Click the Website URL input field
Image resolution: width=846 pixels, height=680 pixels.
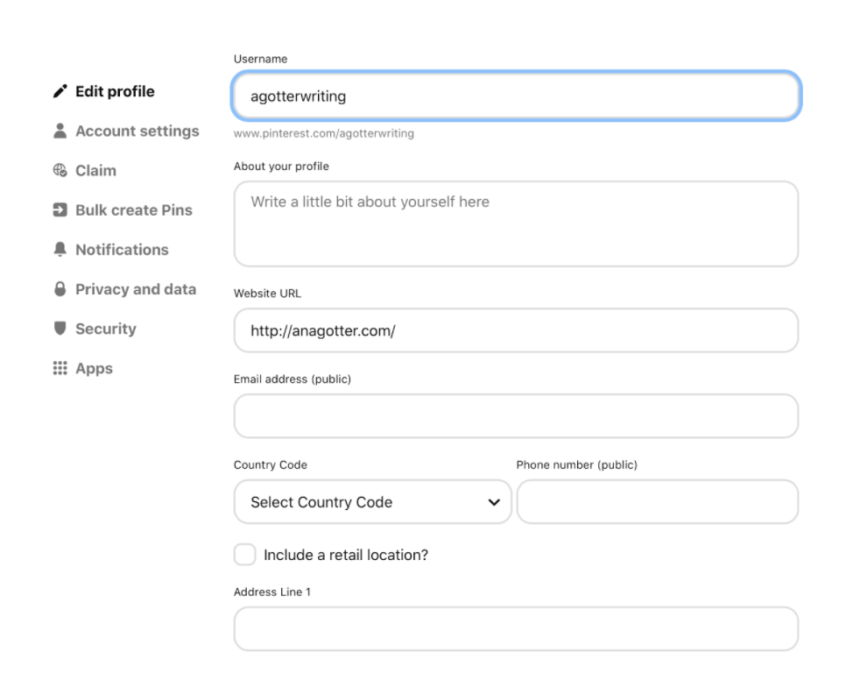coord(516,330)
